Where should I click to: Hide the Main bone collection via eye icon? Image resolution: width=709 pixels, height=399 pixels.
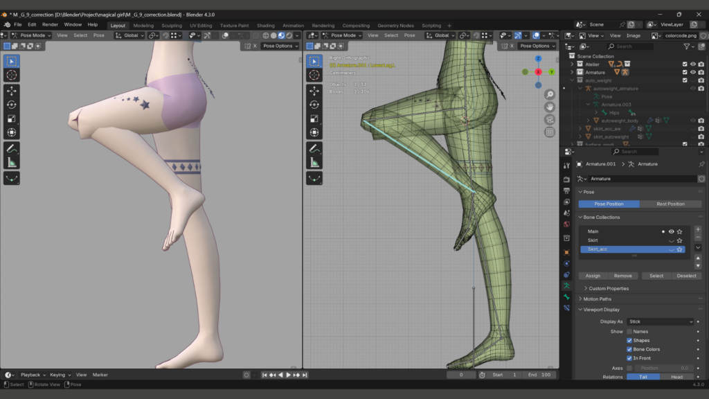tap(671, 231)
